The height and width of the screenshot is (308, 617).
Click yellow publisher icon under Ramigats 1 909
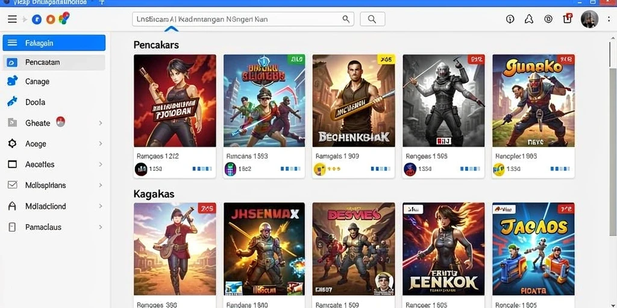click(x=320, y=169)
